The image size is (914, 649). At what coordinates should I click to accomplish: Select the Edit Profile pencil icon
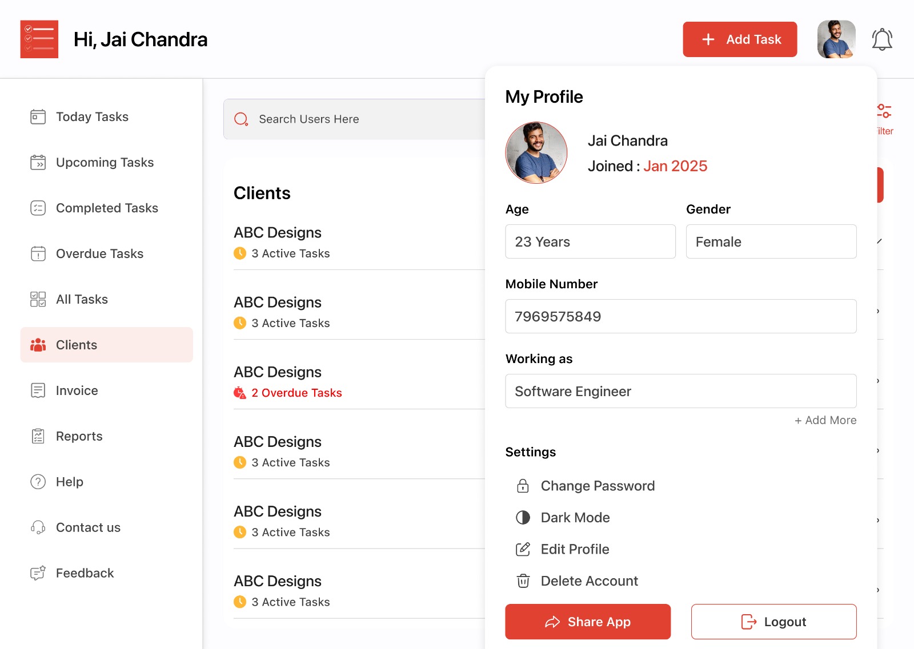coord(523,549)
